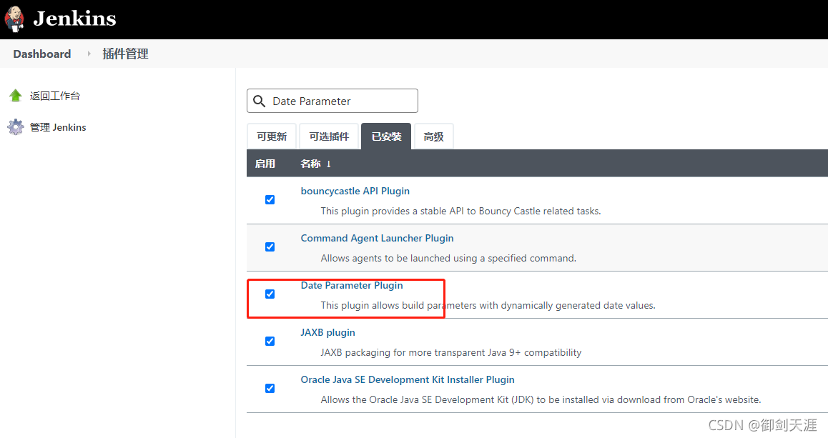Toggle the Command Agent Launcher Plugin checkbox
The image size is (828, 438).
(270, 247)
